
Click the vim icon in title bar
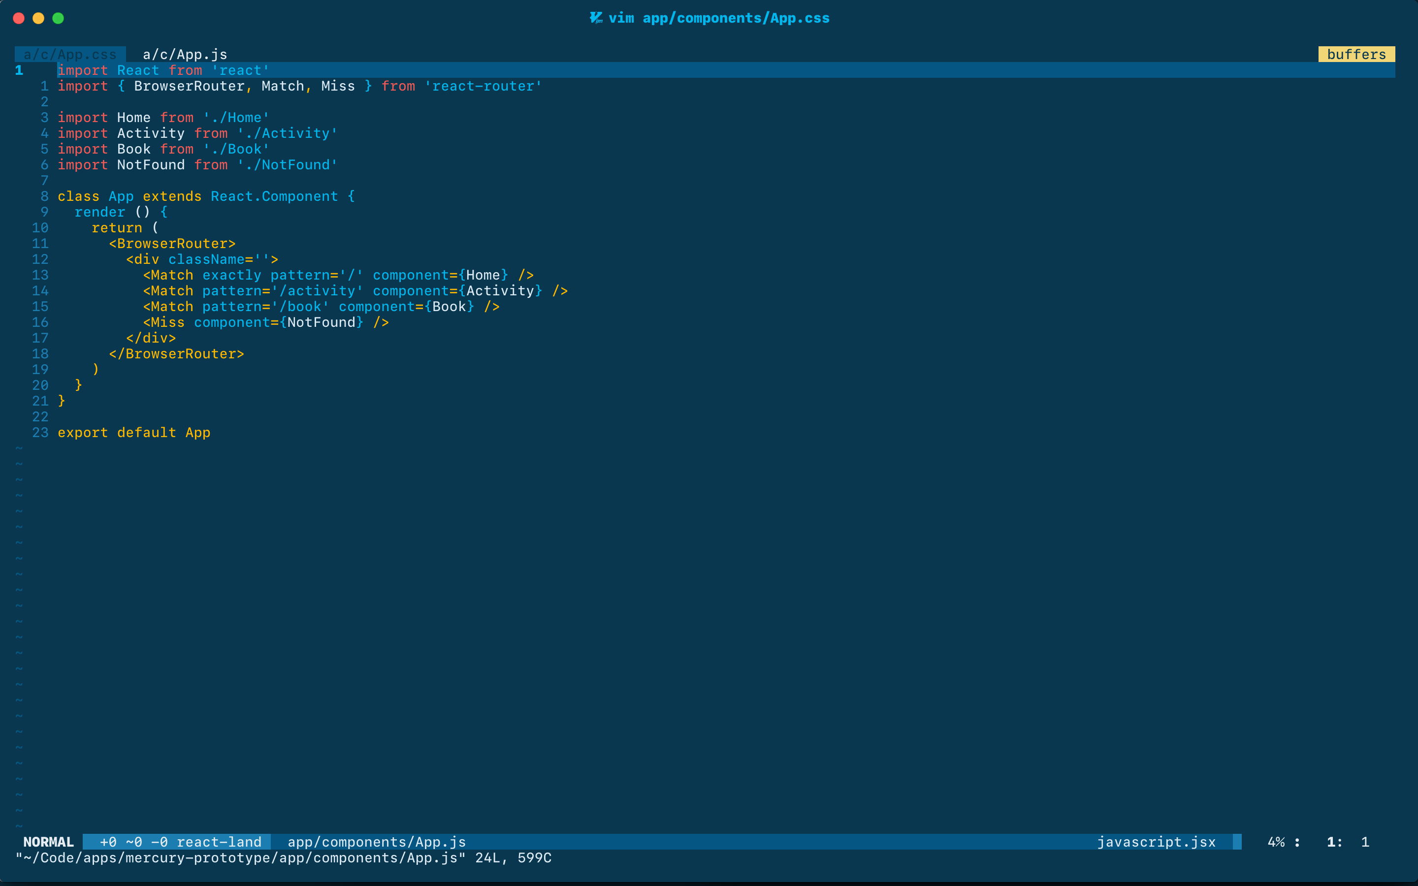[595, 18]
